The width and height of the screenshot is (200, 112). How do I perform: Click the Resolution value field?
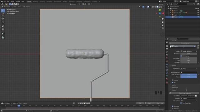(x=189, y=54)
